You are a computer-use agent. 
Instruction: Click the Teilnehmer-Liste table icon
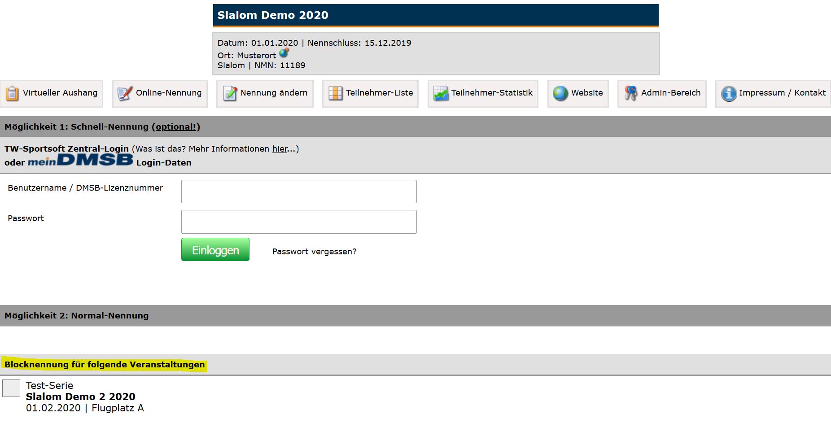point(335,93)
